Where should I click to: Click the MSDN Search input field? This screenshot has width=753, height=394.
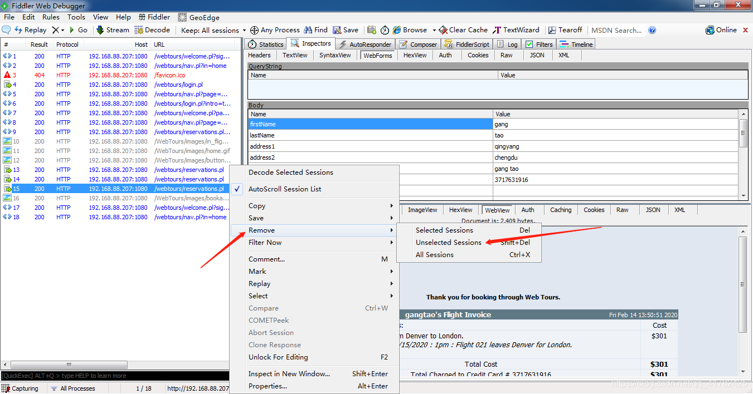click(x=617, y=30)
